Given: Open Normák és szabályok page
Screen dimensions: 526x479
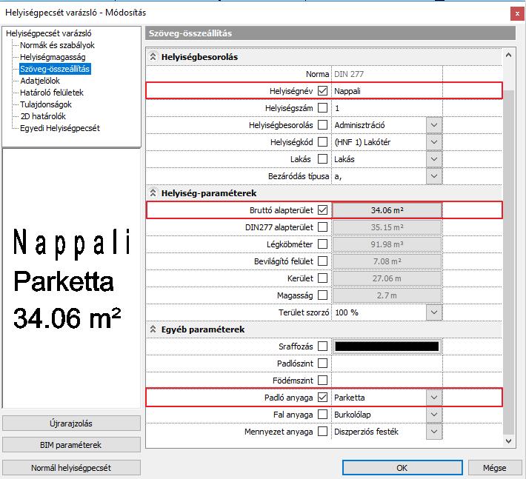Looking at the screenshot, I should click(x=57, y=45).
